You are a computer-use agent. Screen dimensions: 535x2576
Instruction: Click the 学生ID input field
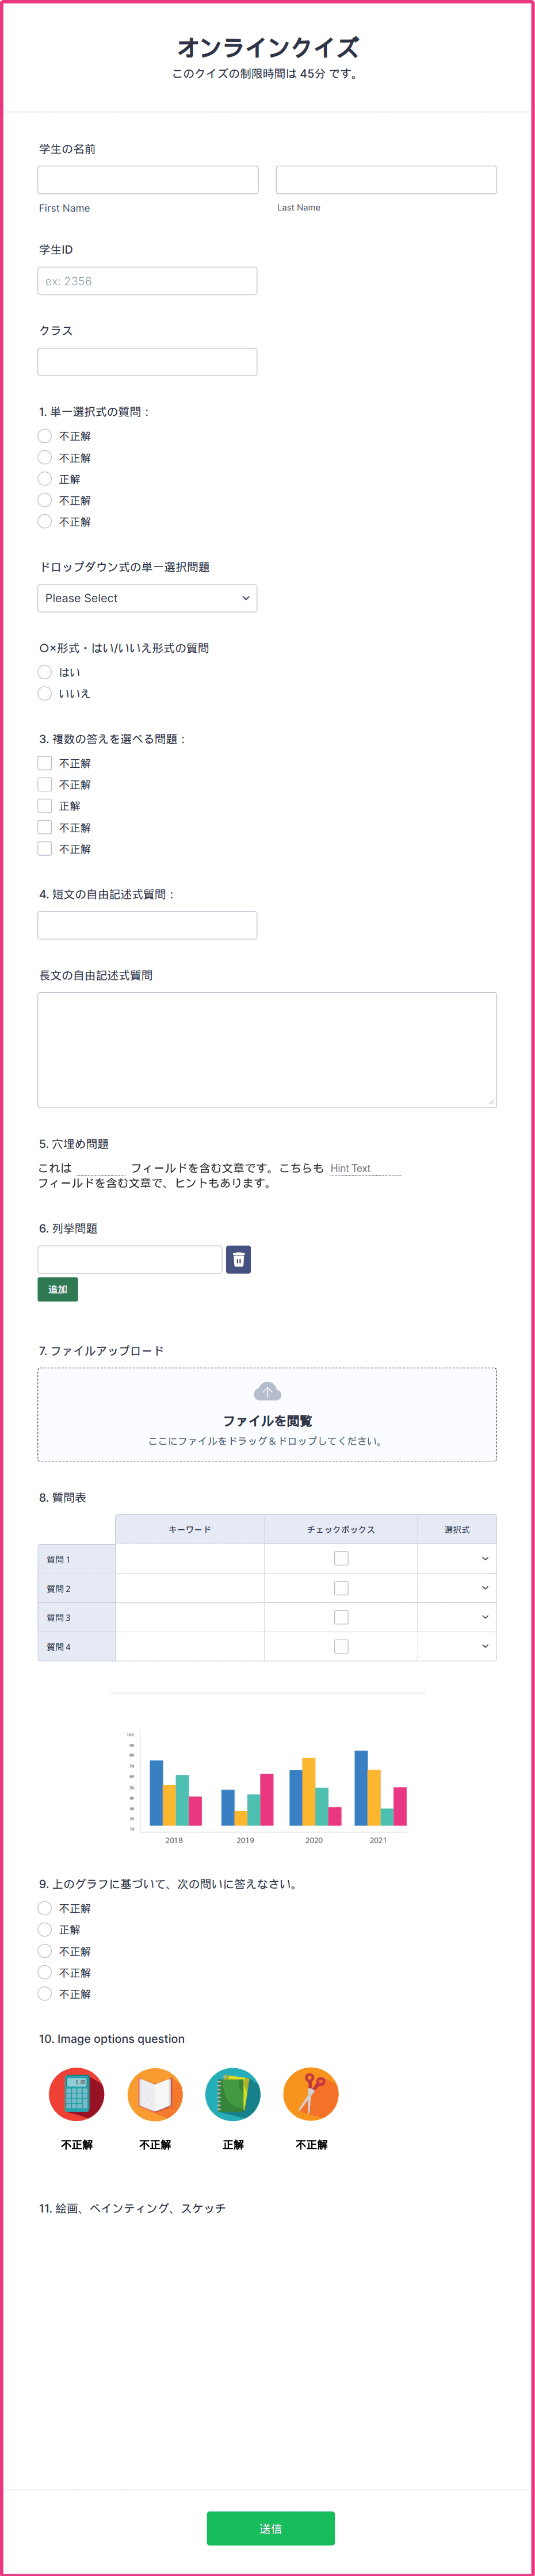click(147, 281)
